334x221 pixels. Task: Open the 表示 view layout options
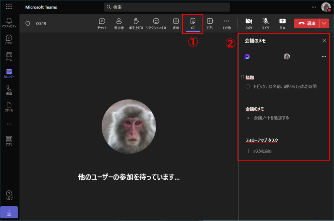point(176,23)
